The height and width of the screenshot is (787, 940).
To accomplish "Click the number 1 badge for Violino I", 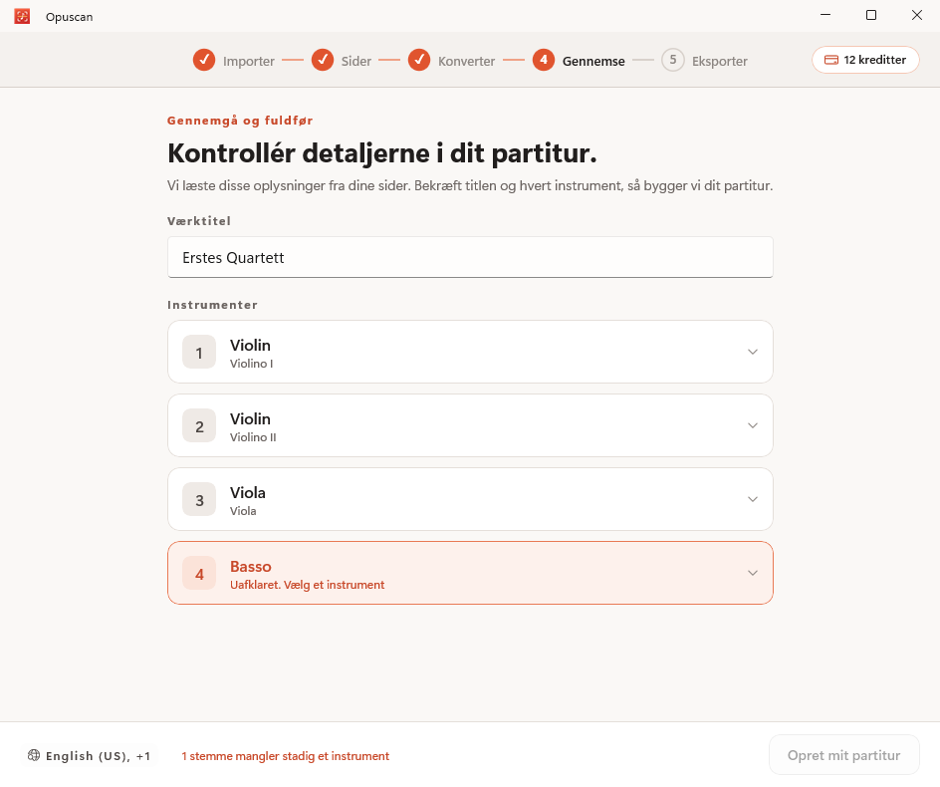I will point(199,352).
